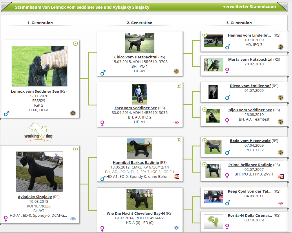Click '2. Generation' column heading
The image size is (292, 233).
(x=140, y=23)
